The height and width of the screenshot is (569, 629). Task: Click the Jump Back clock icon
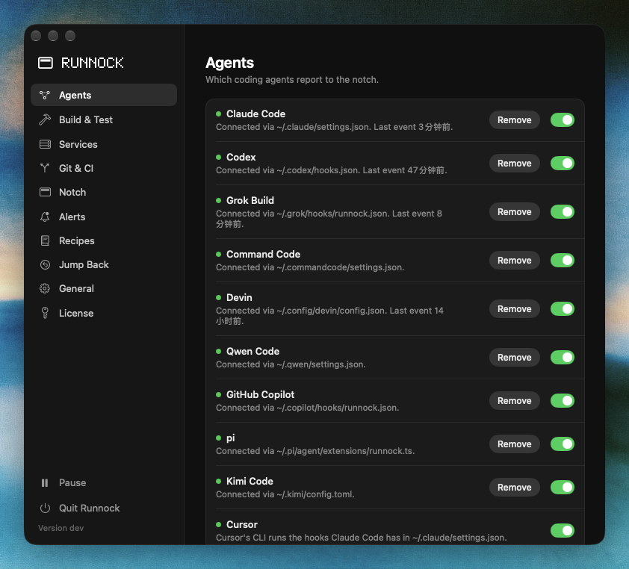[x=45, y=264]
